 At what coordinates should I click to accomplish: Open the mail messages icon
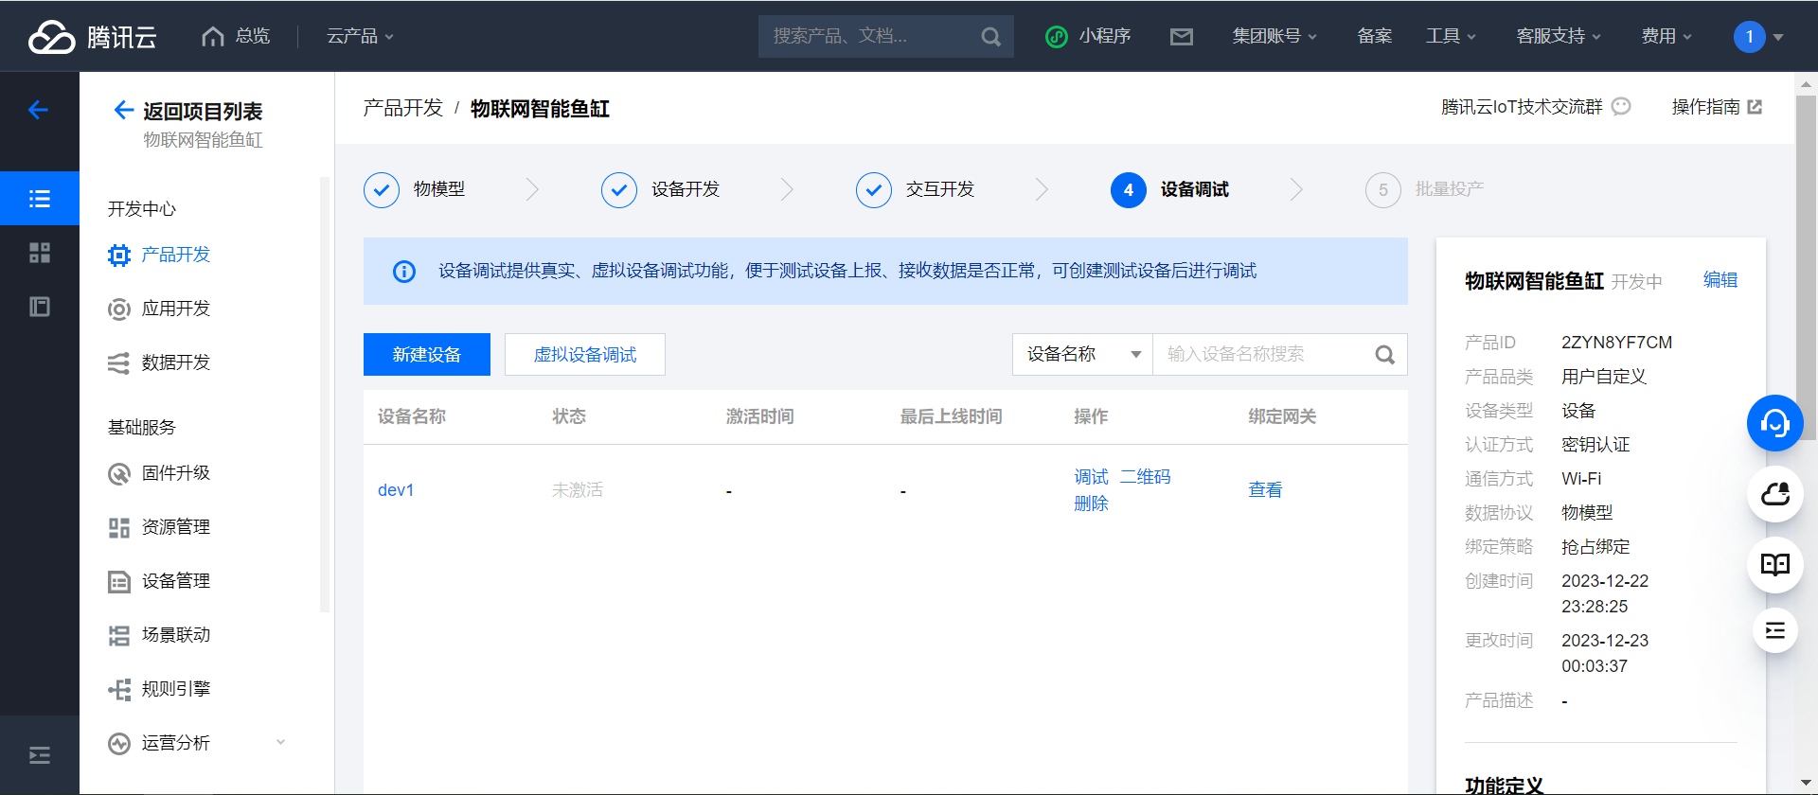pyautogui.click(x=1181, y=37)
